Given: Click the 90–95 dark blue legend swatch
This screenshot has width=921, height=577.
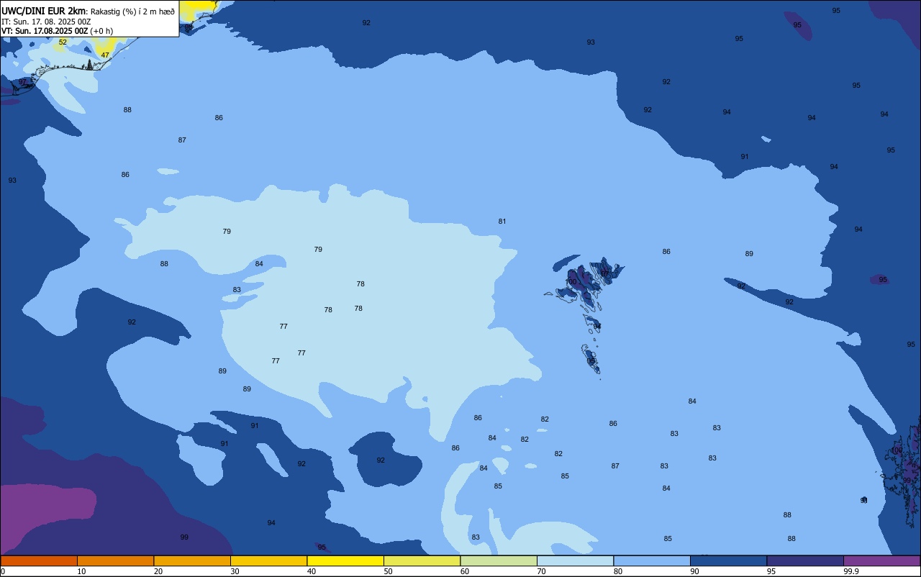Looking at the screenshot, I should 728,560.
